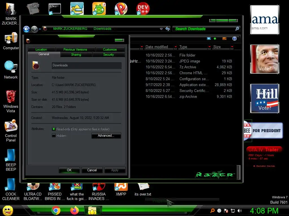Switch to the Sharing tab

76,55
